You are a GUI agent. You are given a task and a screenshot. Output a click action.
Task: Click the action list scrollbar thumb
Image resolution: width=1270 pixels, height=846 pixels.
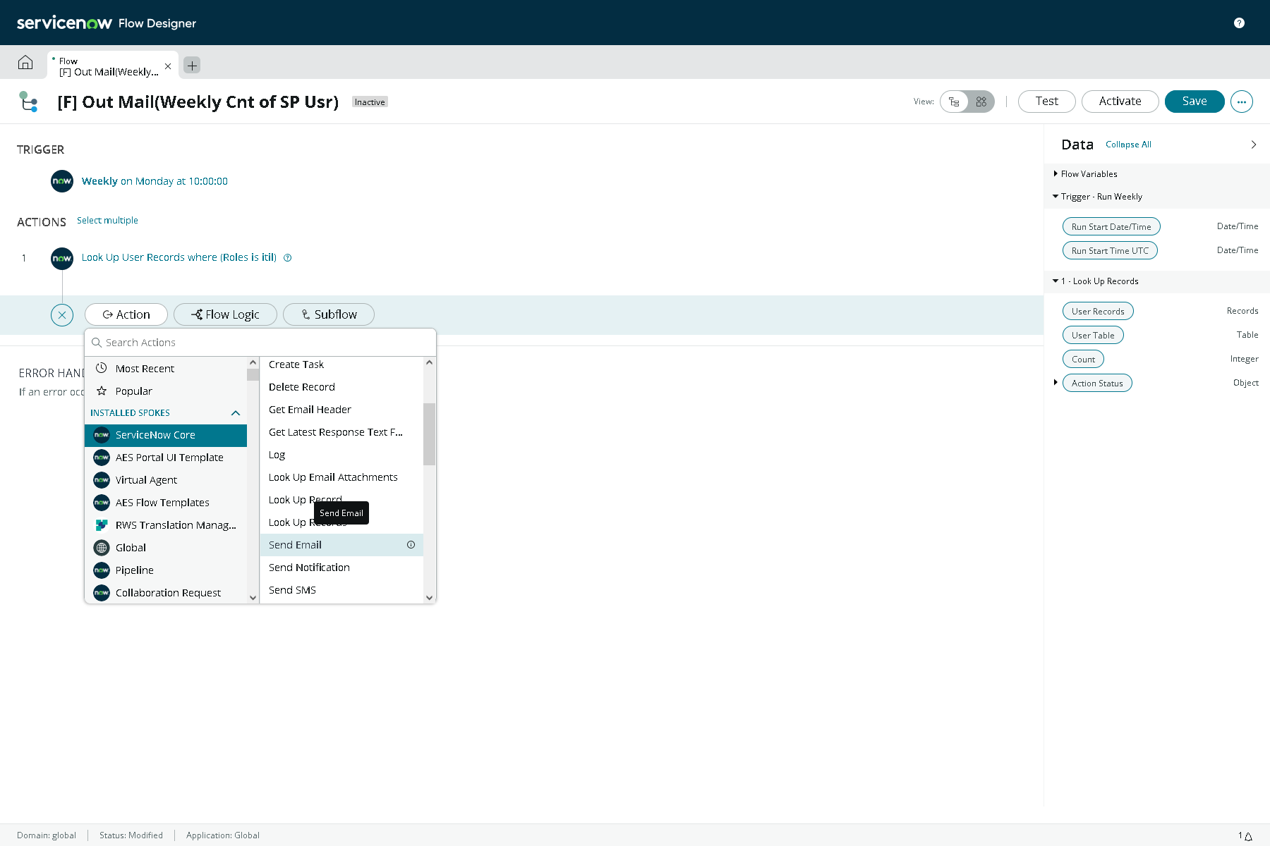click(x=429, y=434)
